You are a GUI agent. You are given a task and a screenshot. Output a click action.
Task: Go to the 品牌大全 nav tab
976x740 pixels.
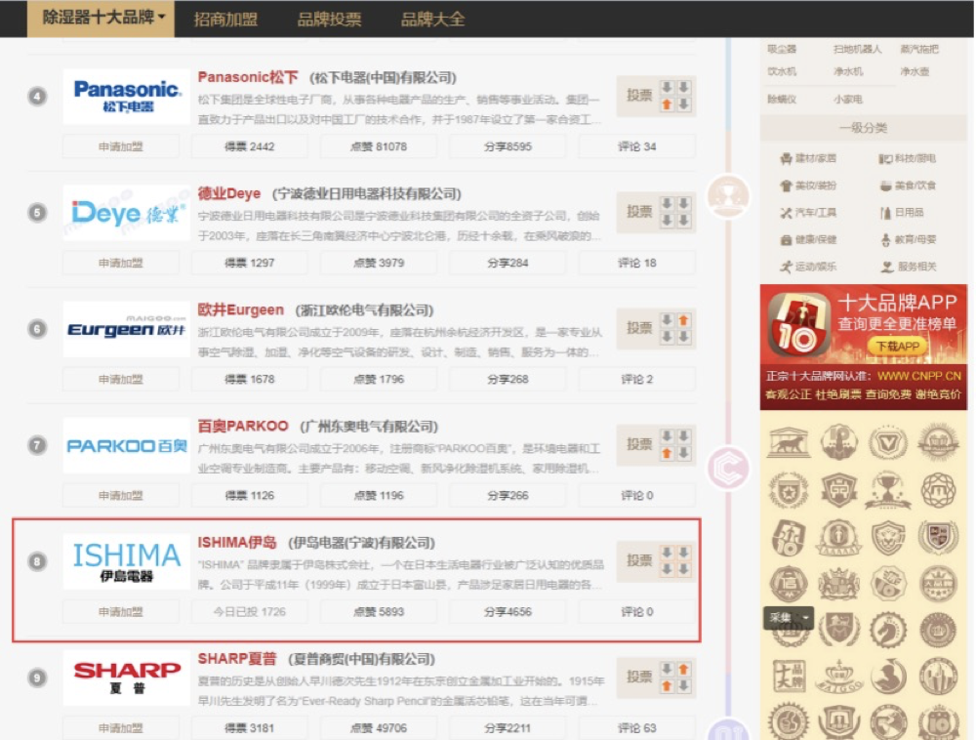pyautogui.click(x=432, y=20)
